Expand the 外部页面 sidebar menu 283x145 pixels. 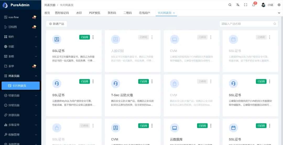point(21,115)
